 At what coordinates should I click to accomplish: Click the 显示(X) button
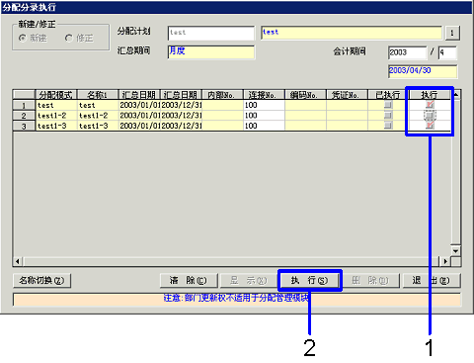(x=249, y=281)
